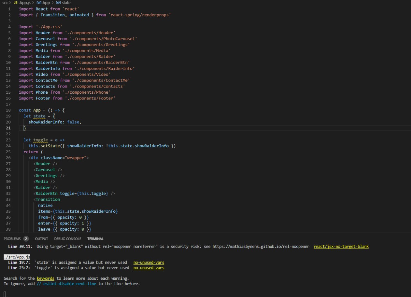Switch to the OUTPUT panel tab
This screenshot has height=297, width=411.
click(x=41, y=239)
